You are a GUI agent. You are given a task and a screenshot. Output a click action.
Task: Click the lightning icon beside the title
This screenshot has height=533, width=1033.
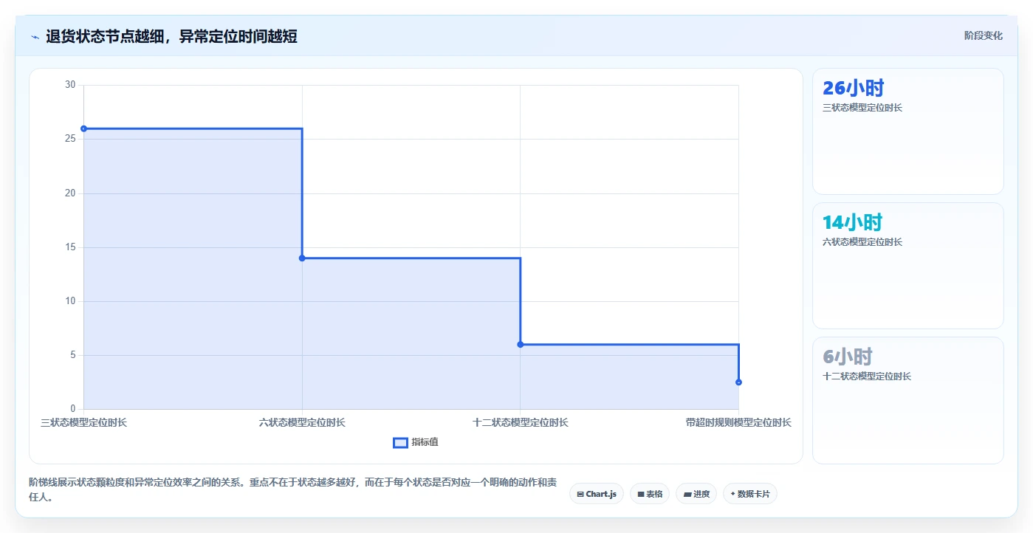pos(35,37)
